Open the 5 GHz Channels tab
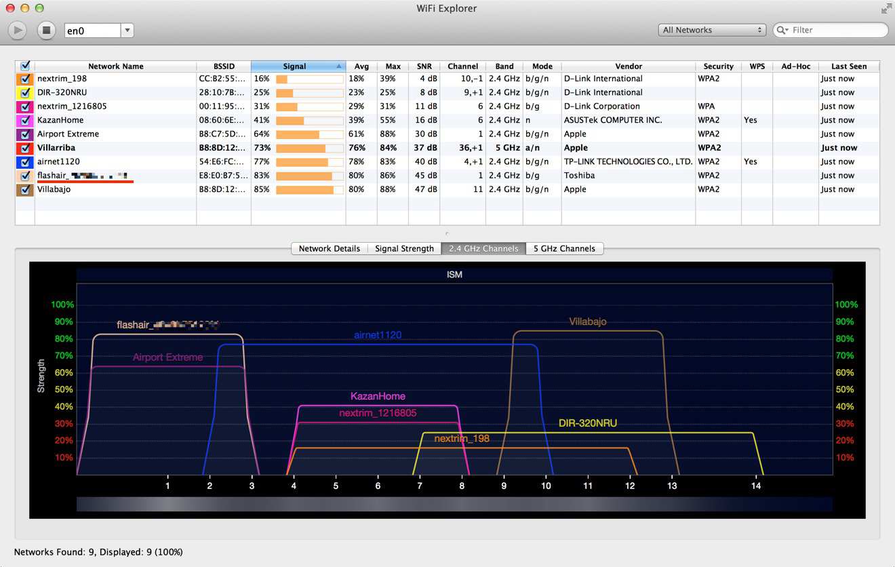Image resolution: width=895 pixels, height=567 pixels. coord(564,248)
